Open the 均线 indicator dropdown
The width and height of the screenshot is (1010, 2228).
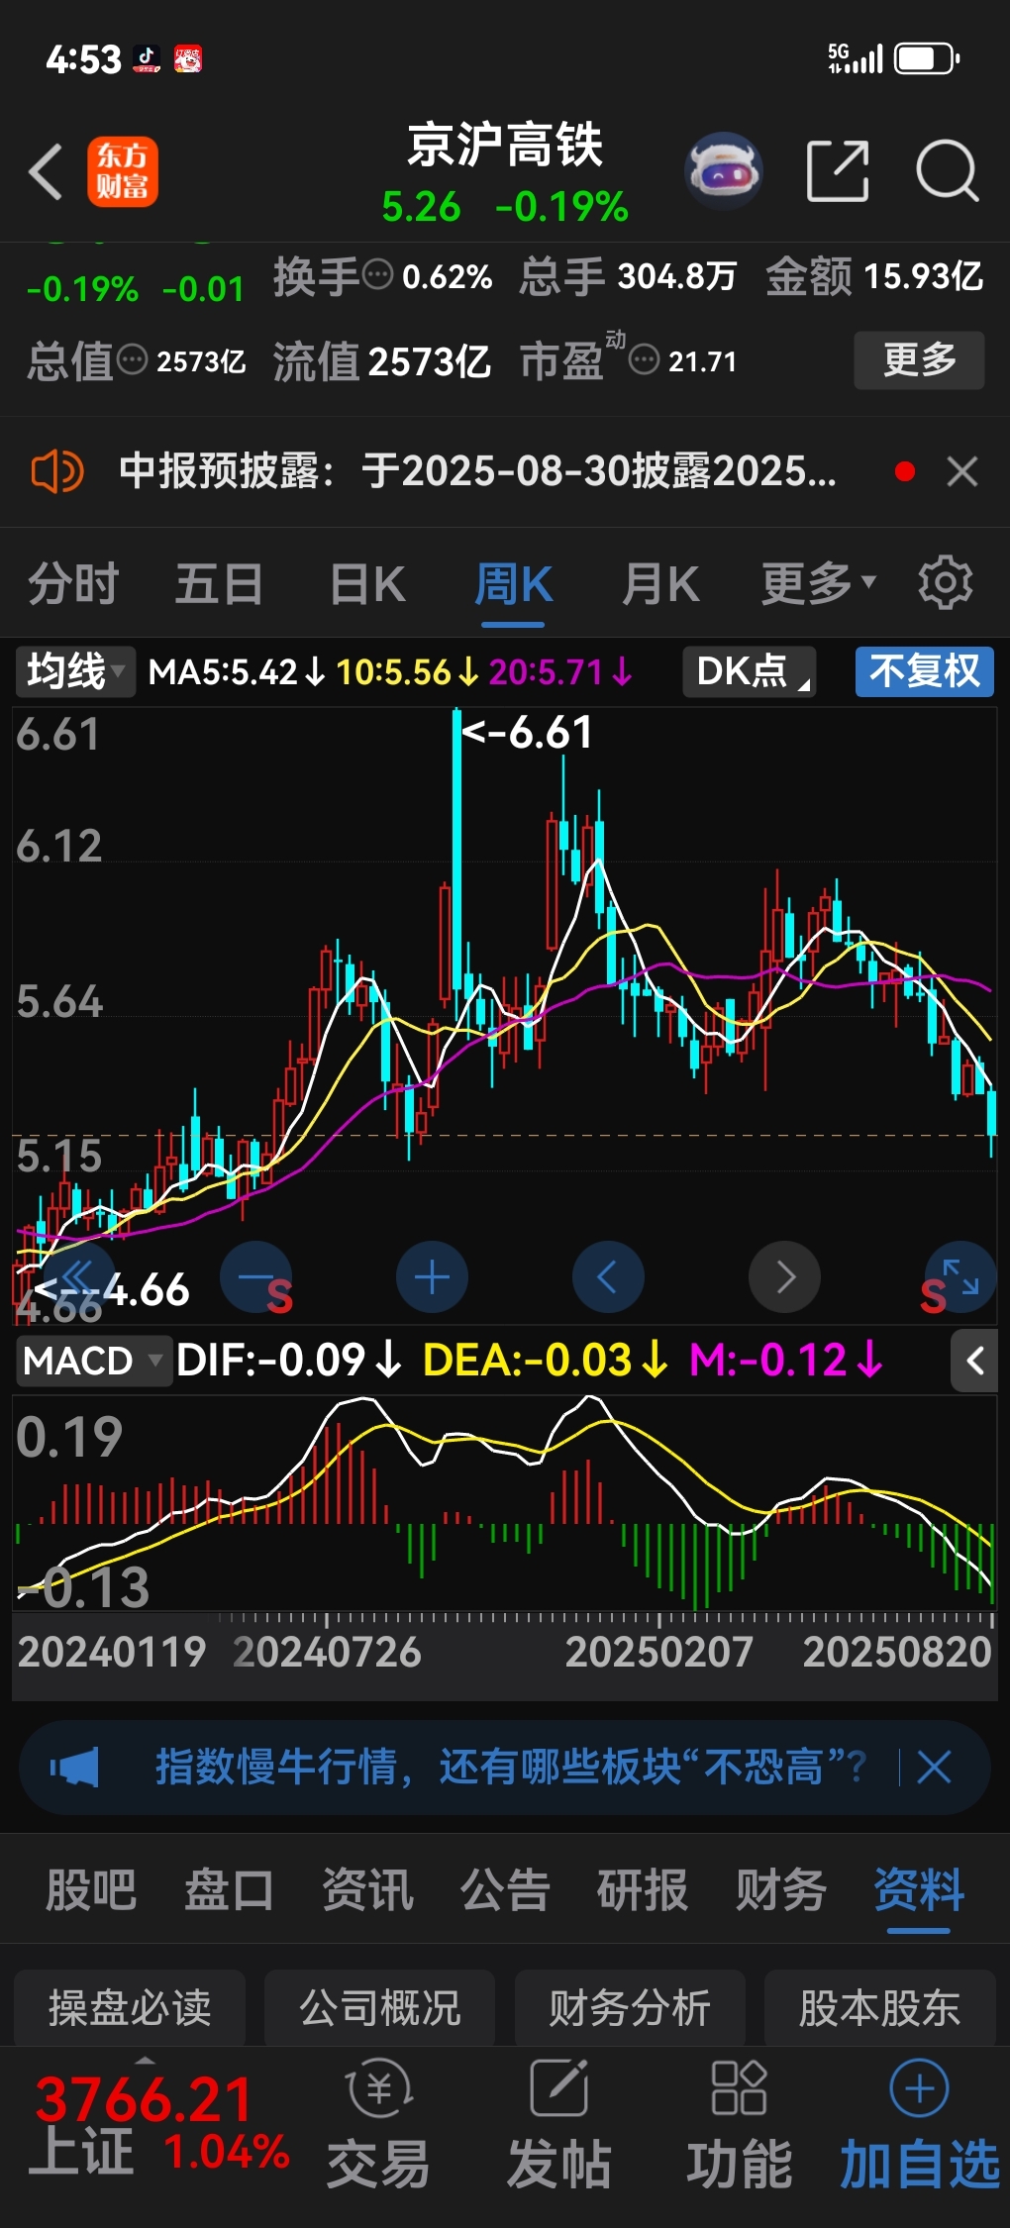click(75, 671)
